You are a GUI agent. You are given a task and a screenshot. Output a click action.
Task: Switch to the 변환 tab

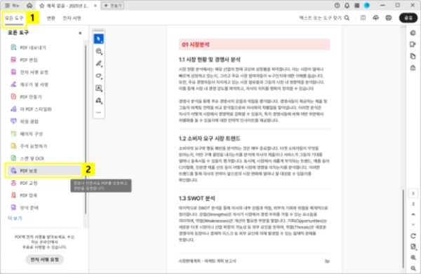coord(51,18)
